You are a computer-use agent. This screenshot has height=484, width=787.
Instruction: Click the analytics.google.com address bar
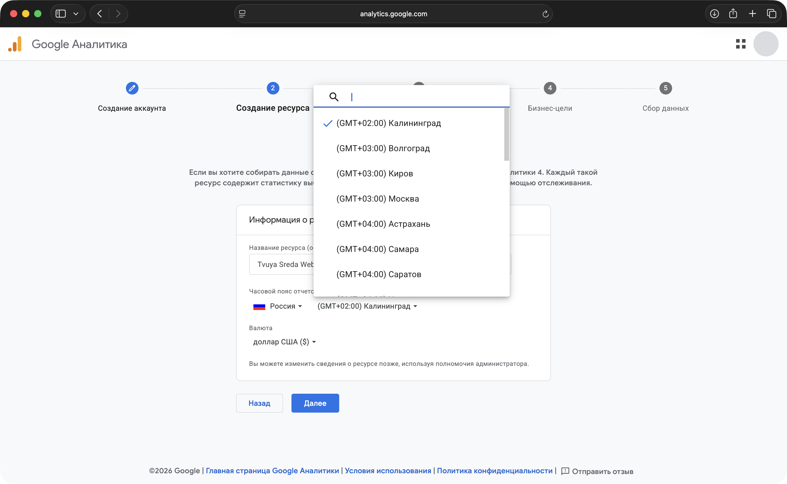(x=393, y=14)
